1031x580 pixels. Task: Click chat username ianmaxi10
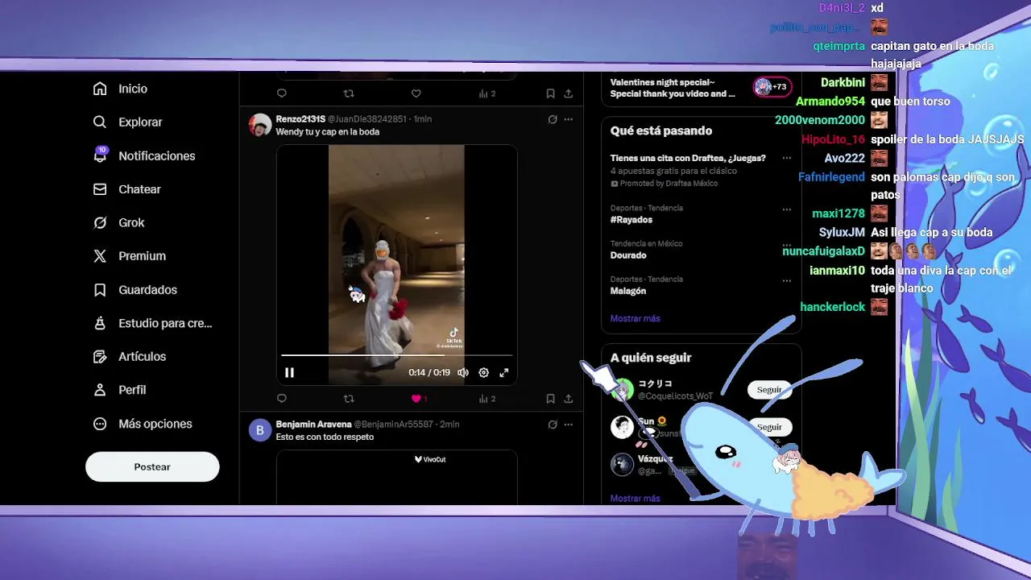pos(837,271)
